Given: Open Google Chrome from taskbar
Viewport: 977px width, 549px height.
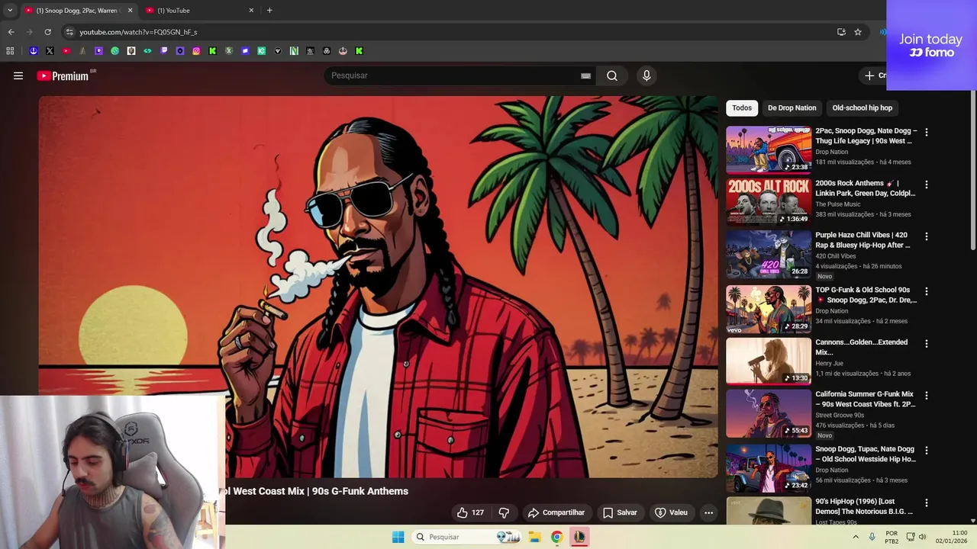Looking at the screenshot, I should (556, 537).
